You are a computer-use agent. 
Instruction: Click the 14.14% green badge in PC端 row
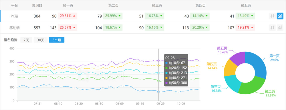200,16
